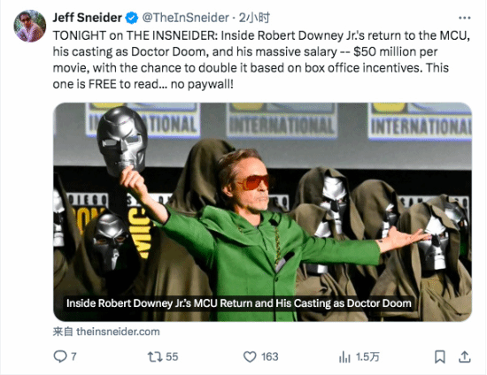Click the card headline about Doctor Doom casting
The image size is (487, 375).
(239, 303)
